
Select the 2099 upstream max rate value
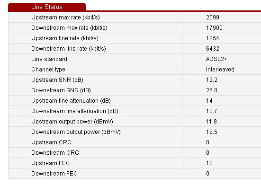(x=213, y=18)
